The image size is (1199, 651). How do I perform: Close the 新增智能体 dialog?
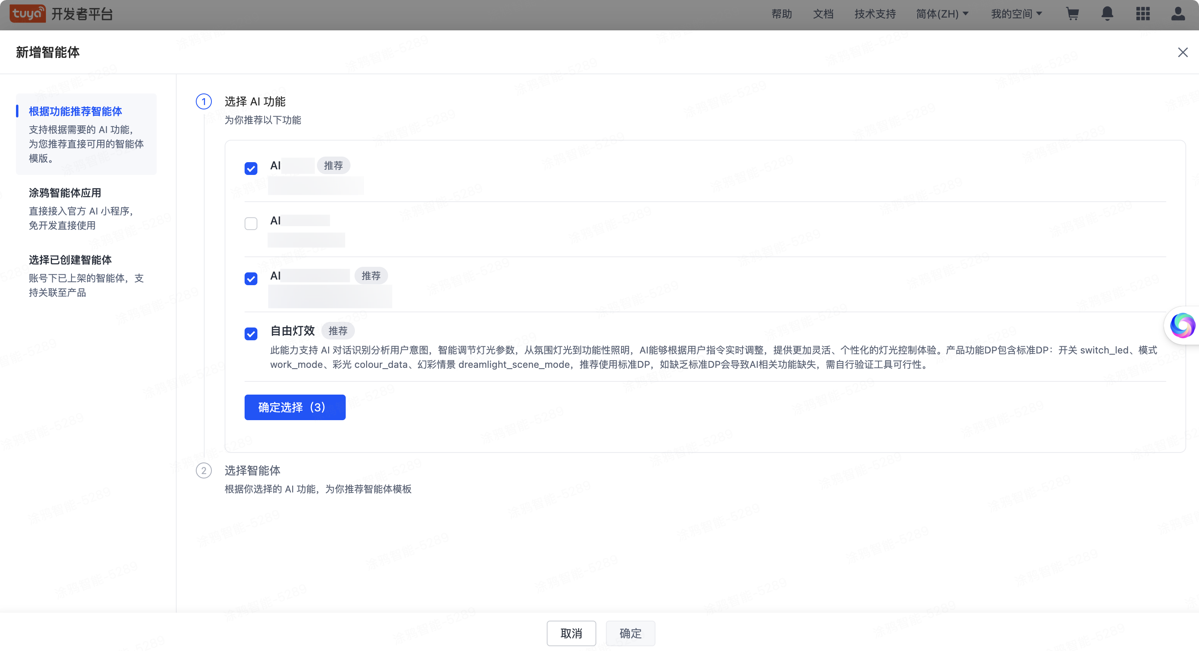(1183, 52)
